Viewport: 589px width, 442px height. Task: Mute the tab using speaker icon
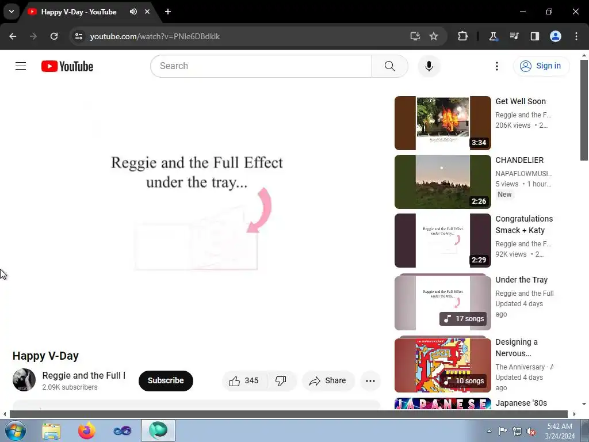[133, 12]
